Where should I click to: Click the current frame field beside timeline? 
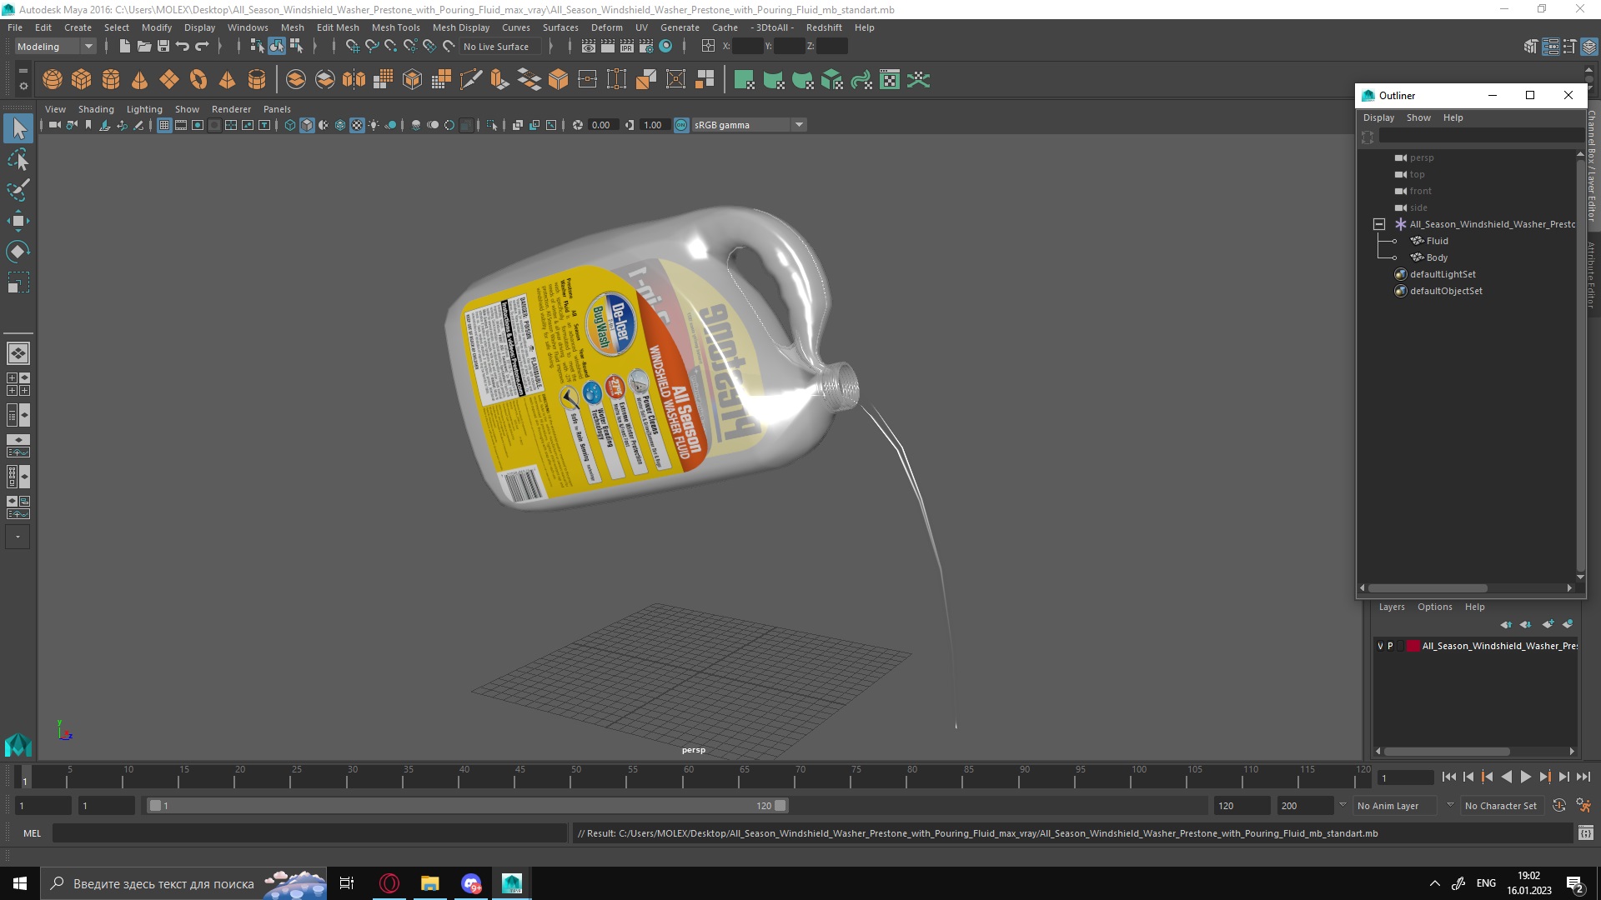(x=1406, y=777)
